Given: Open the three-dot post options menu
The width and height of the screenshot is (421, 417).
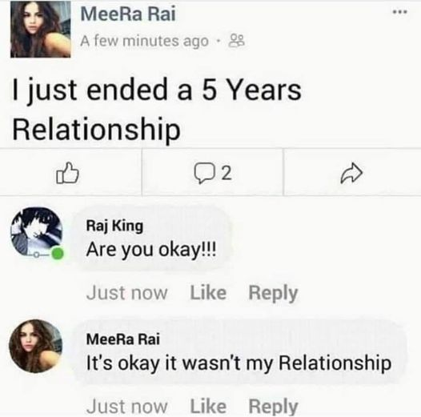Looking at the screenshot, I should (400, 12).
